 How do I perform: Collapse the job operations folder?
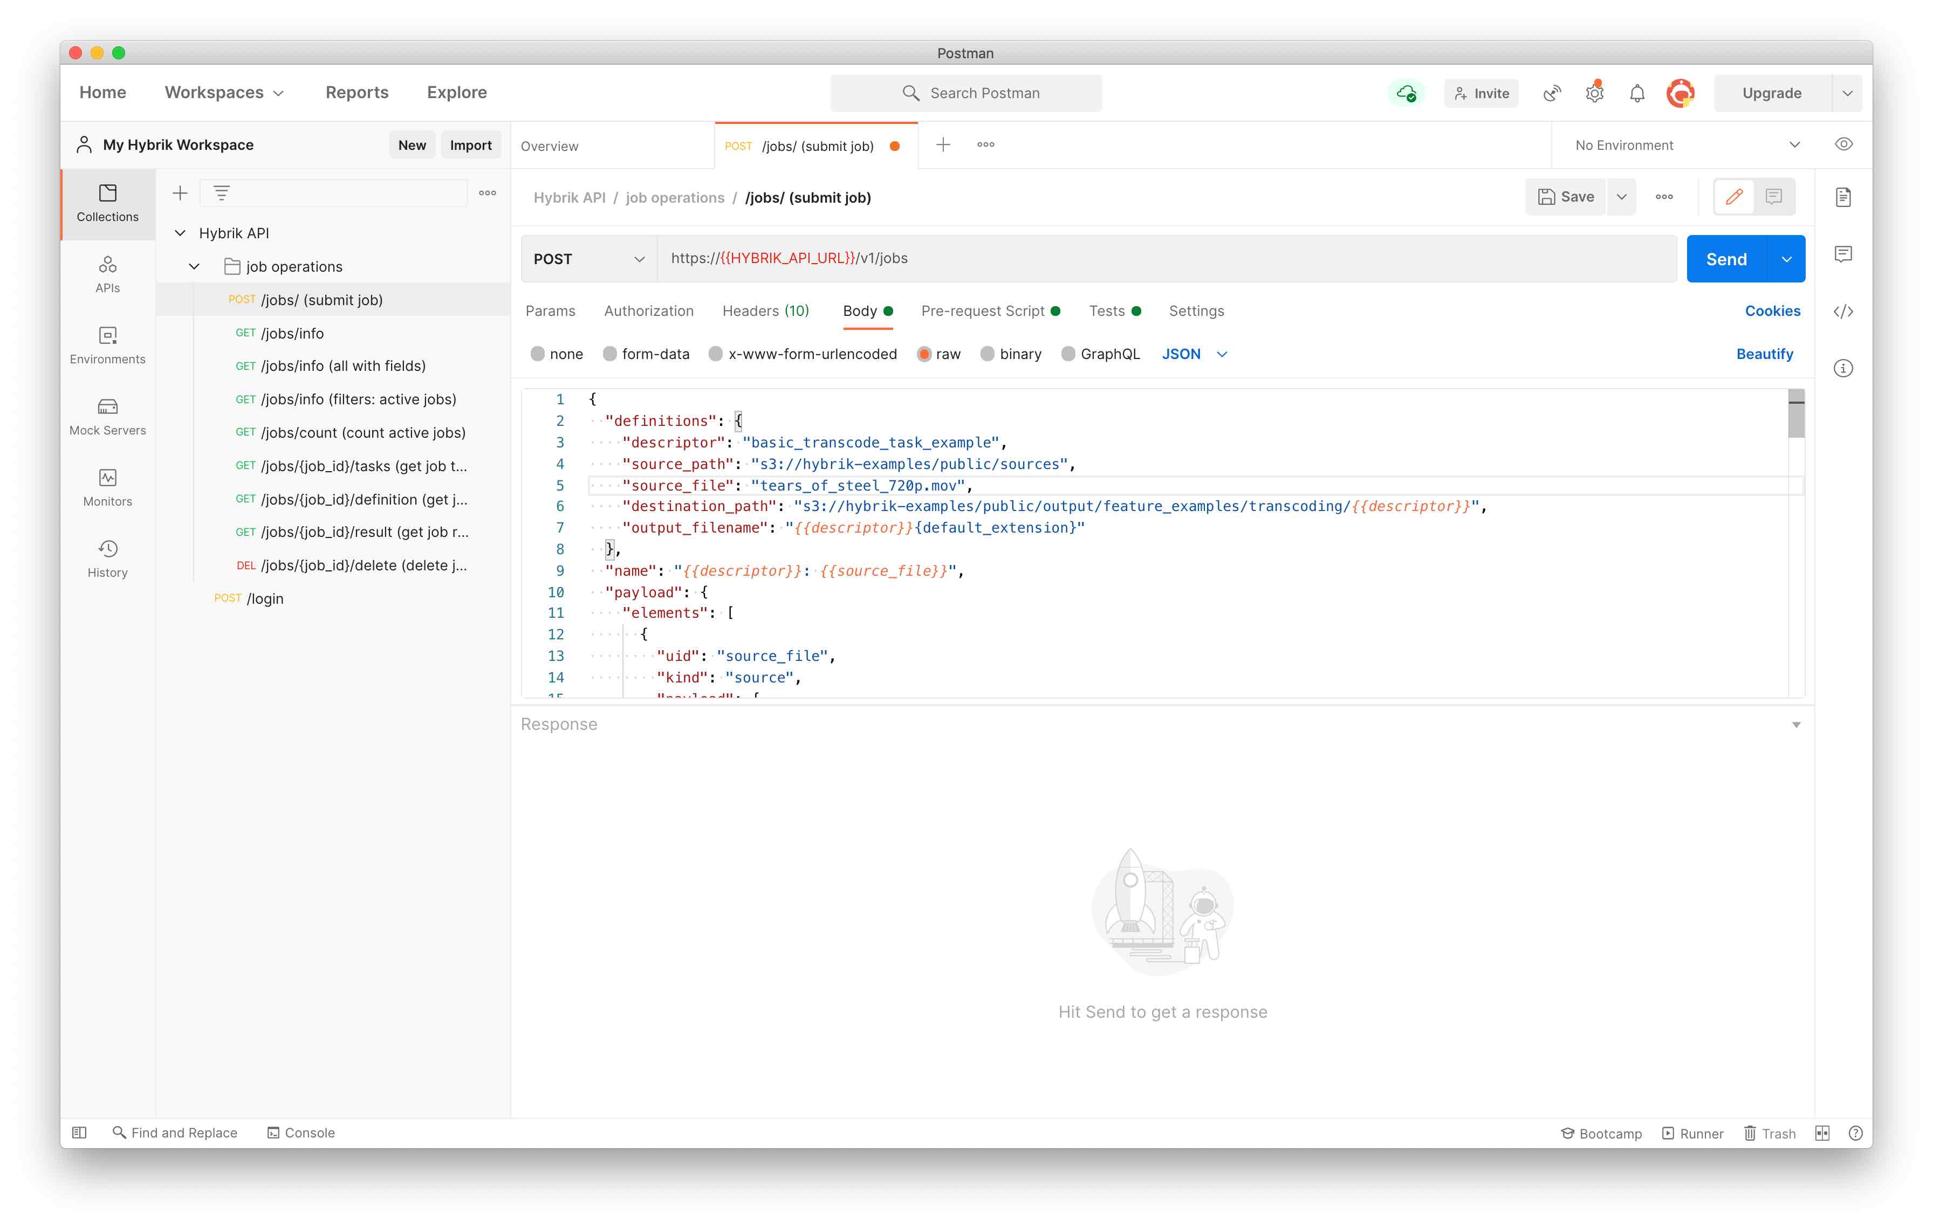click(194, 266)
